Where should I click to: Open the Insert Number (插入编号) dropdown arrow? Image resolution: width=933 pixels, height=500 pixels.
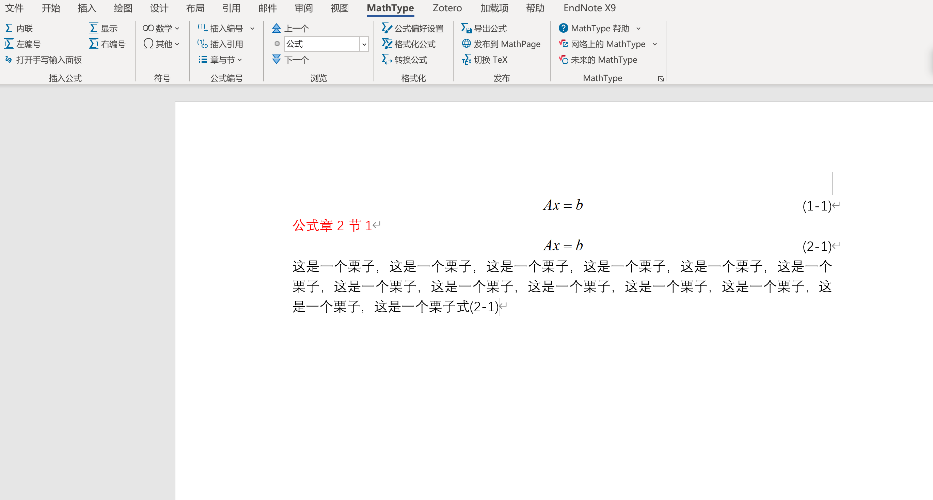pos(252,28)
